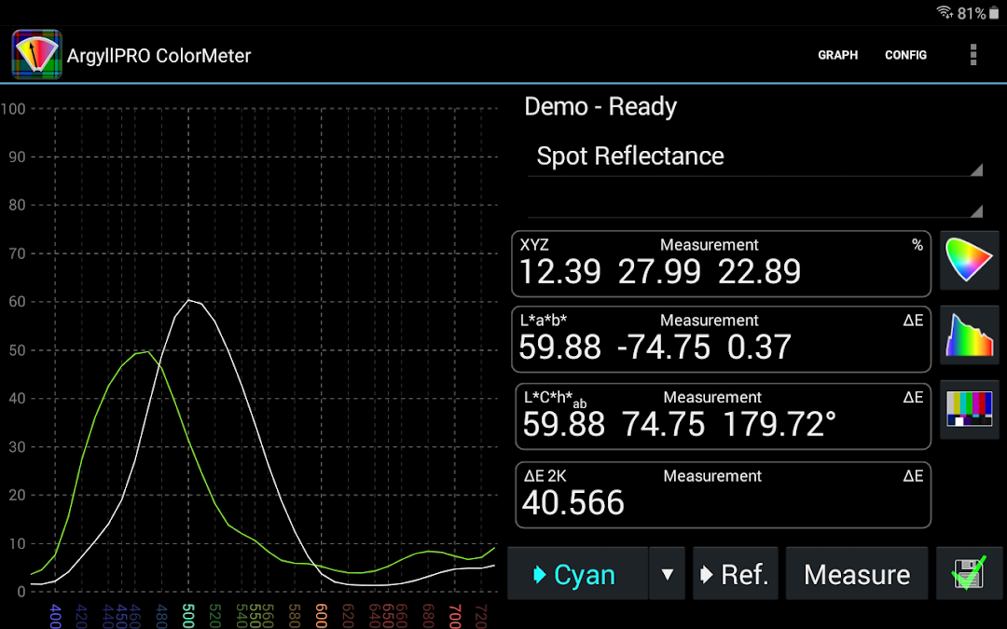Tap the ArgyllPRO ColorMeter app icon
This screenshot has height=629, width=1007.
[36, 55]
